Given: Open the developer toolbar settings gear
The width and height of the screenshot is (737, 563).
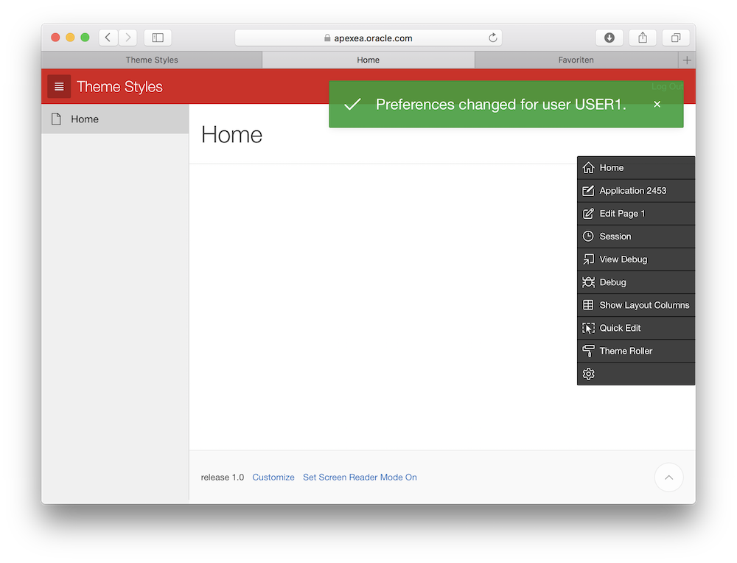Looking at the screenshot, I should tap(588, 374).
